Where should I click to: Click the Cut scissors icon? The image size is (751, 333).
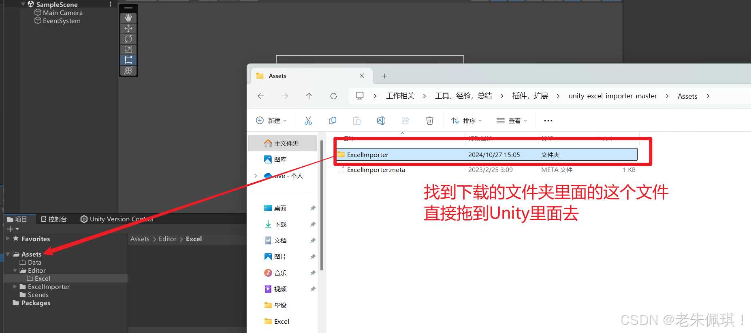click(x=308, y=121)
